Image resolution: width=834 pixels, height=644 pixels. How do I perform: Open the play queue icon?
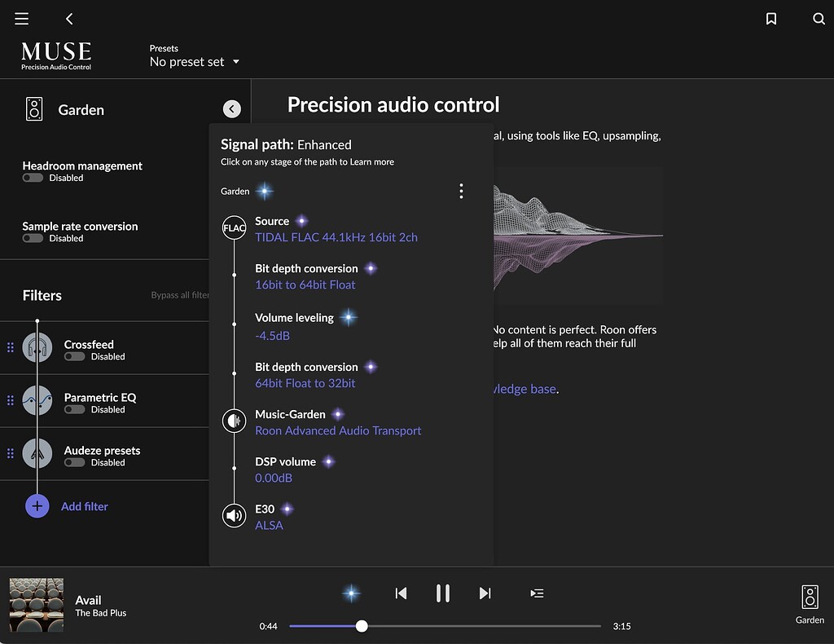[x=537, y=593]
